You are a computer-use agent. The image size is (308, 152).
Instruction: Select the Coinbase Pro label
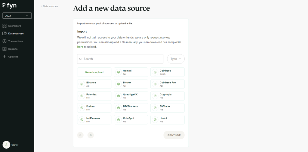(168, 82)
